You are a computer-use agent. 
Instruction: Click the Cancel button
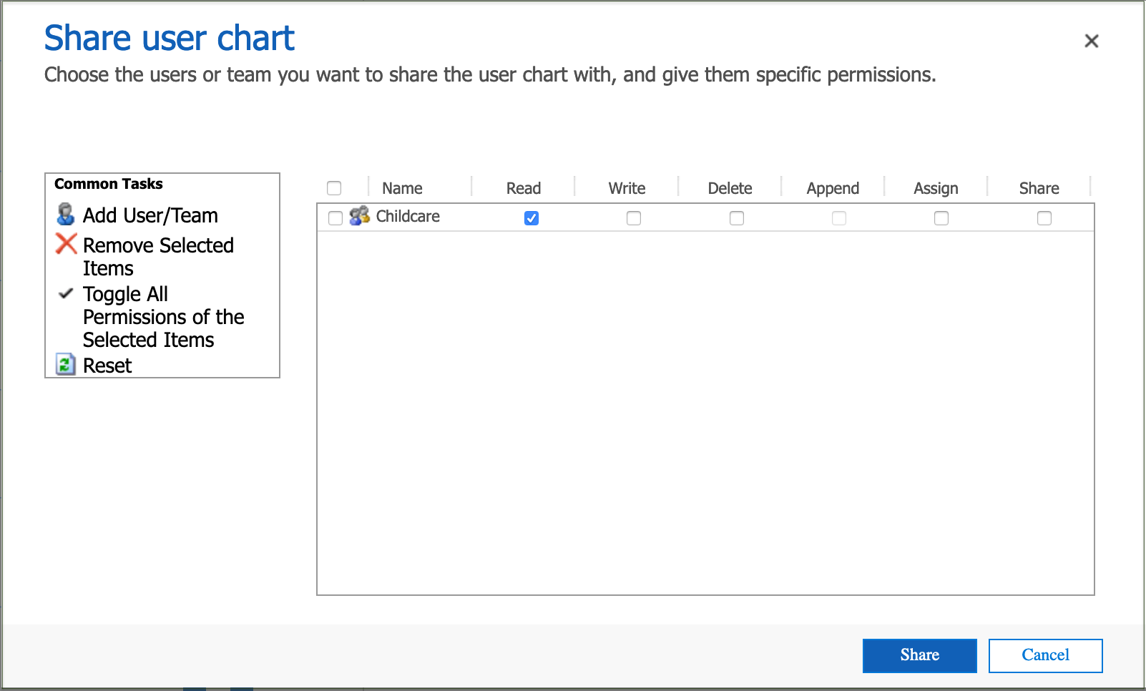coord(1045,655)
